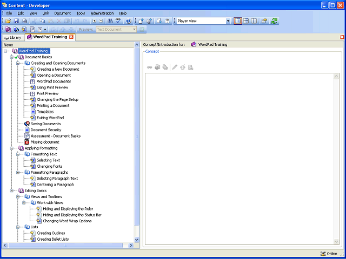
Task: Close the WordPad Training tab
Action: click(71, 37)
